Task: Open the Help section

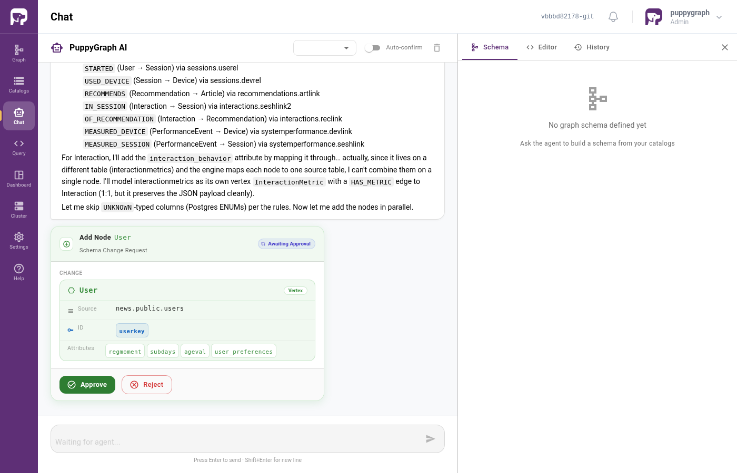Action: coord(19,272)
